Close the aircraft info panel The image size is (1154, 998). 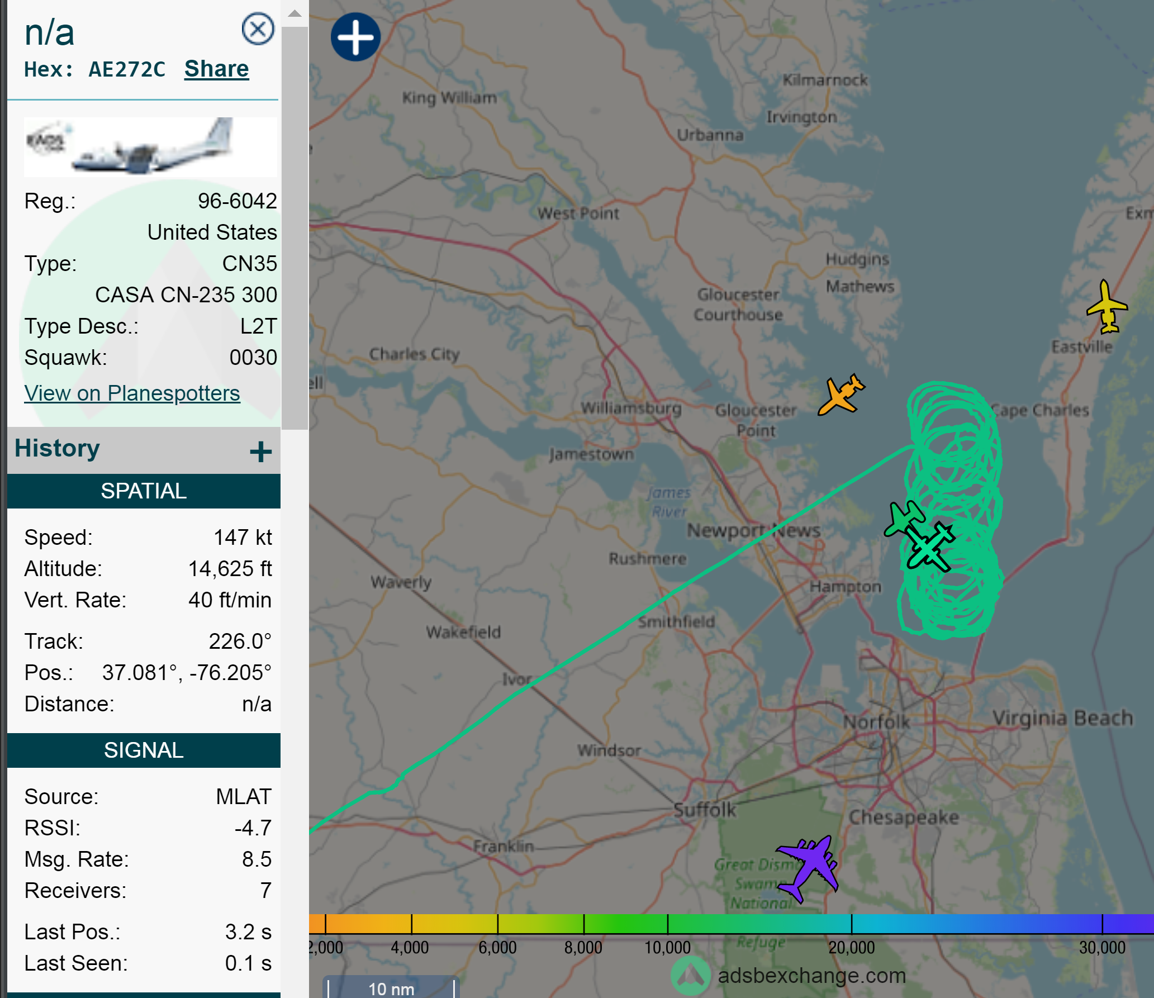point(258,29)
